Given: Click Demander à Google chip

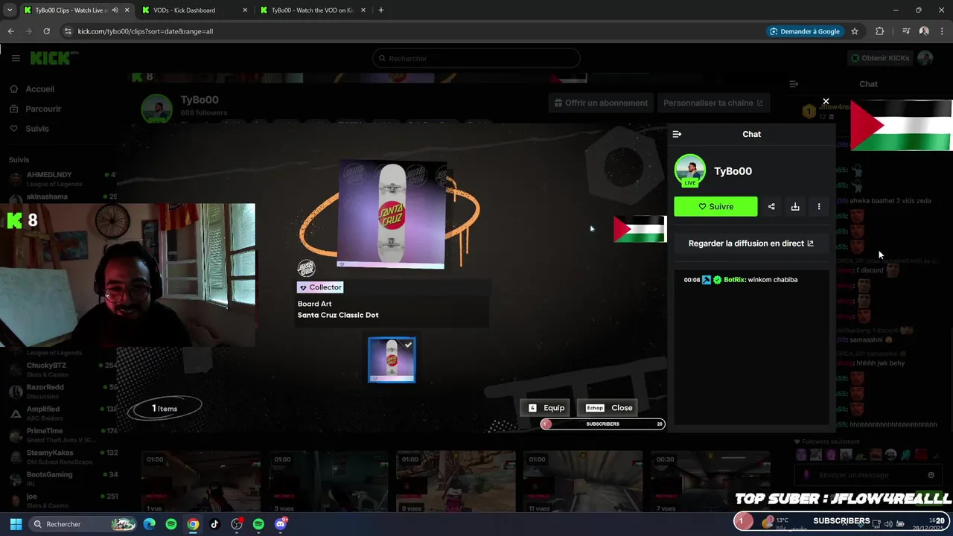Looking at the screenshot, I should 805,31.
